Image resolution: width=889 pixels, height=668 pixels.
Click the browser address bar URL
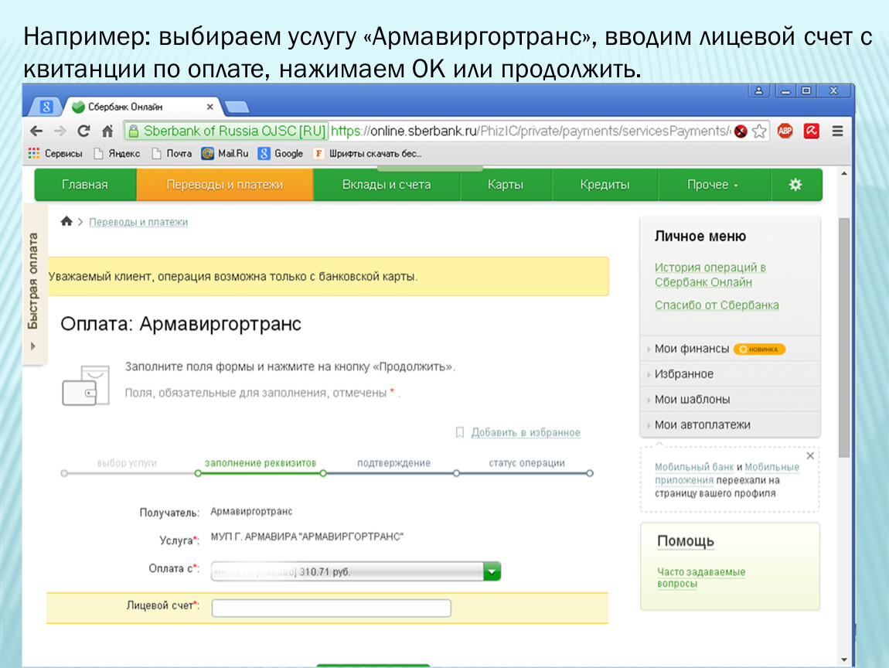(x=530, y=131)
